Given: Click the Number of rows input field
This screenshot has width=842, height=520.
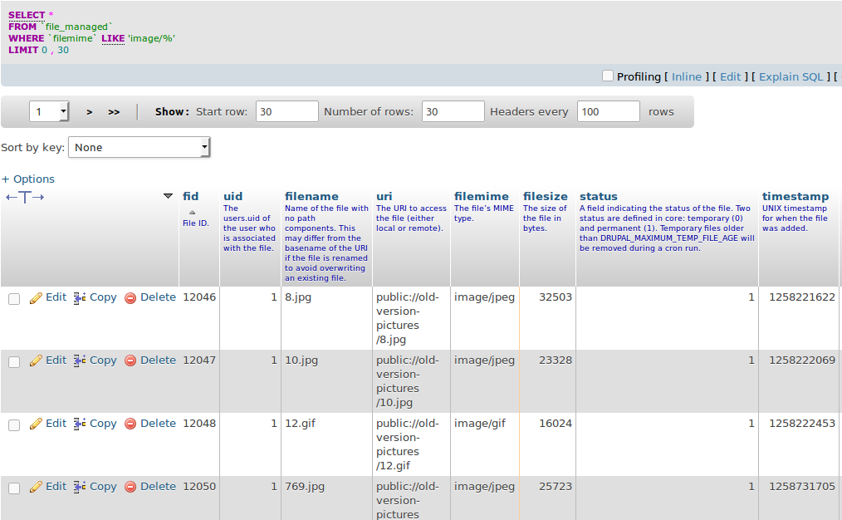Looking at the screenshot, I should (453, 110).
